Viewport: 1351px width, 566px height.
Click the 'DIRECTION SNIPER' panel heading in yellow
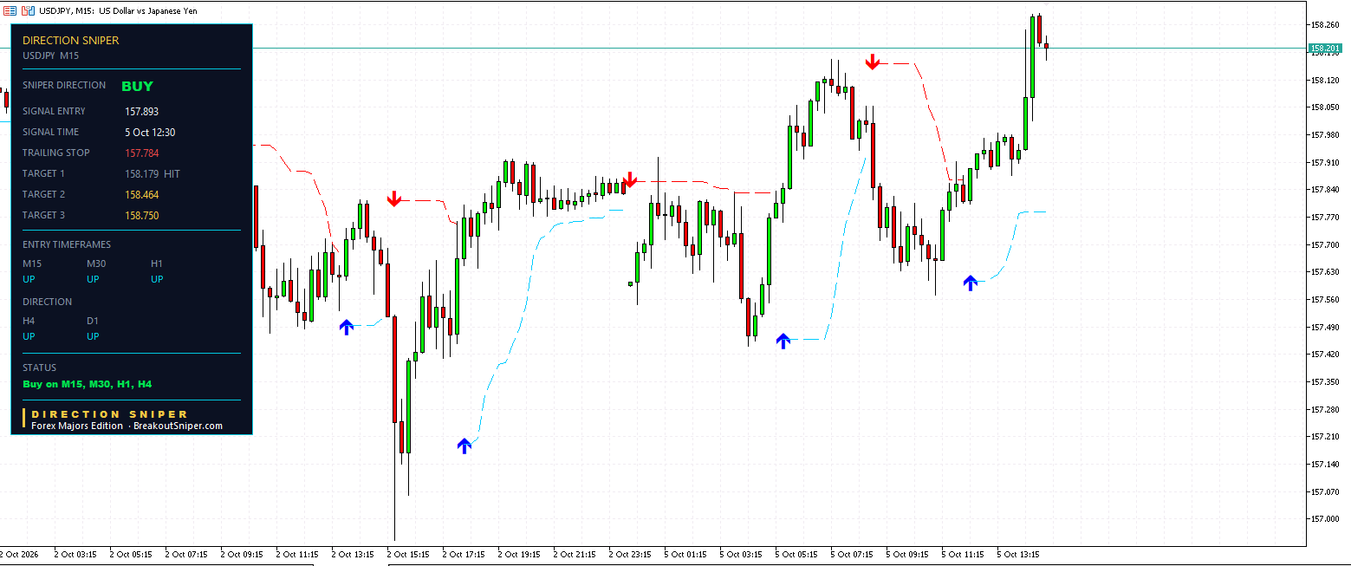(71, 40)
